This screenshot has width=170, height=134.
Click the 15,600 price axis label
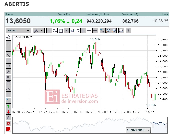[163, 39]
